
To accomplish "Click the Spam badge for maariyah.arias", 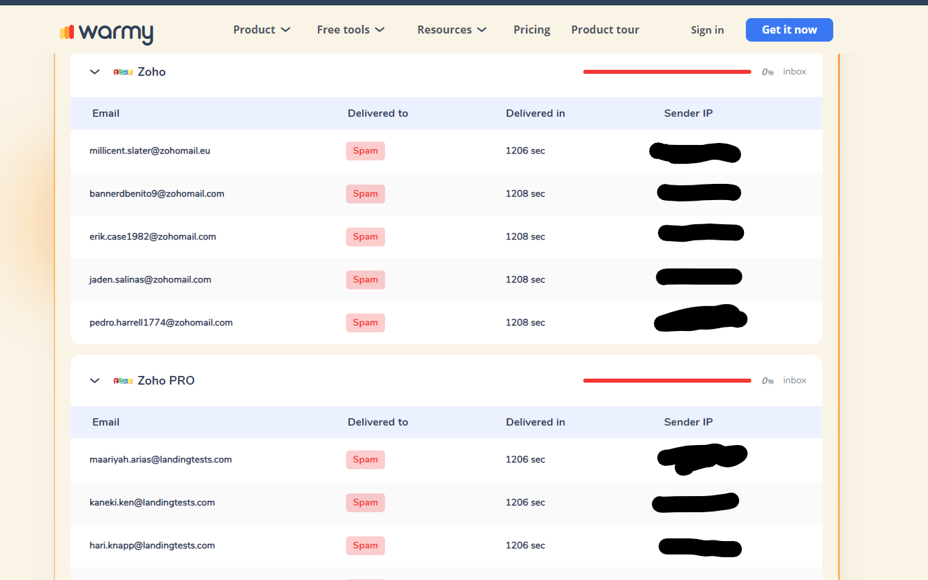I will [x=366, y=460].
